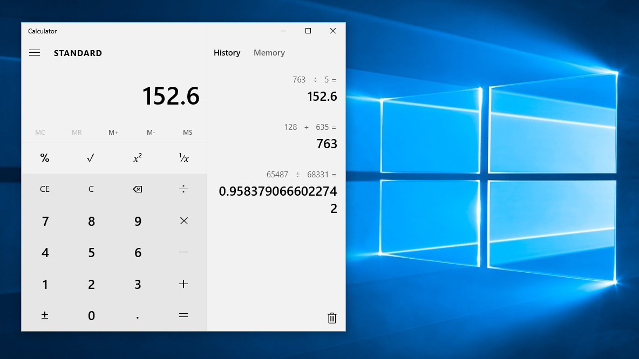Viewport: 639px width, 359px height.
Task: Open the navigation hamburger menu
Action: tap(35, 53)
